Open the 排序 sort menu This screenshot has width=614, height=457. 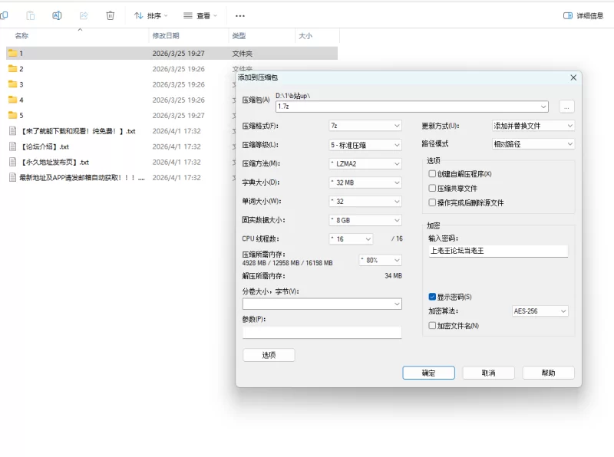coord(151,15)
